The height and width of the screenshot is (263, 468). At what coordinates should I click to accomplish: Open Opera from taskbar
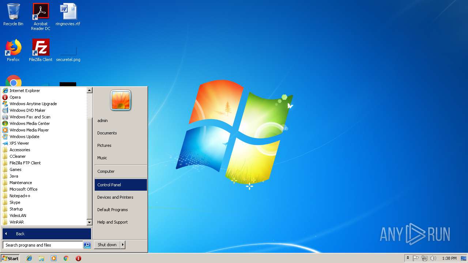point(78,258)
